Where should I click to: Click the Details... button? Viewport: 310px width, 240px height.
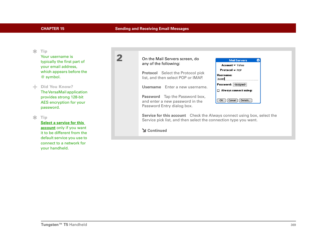[245, 100]
